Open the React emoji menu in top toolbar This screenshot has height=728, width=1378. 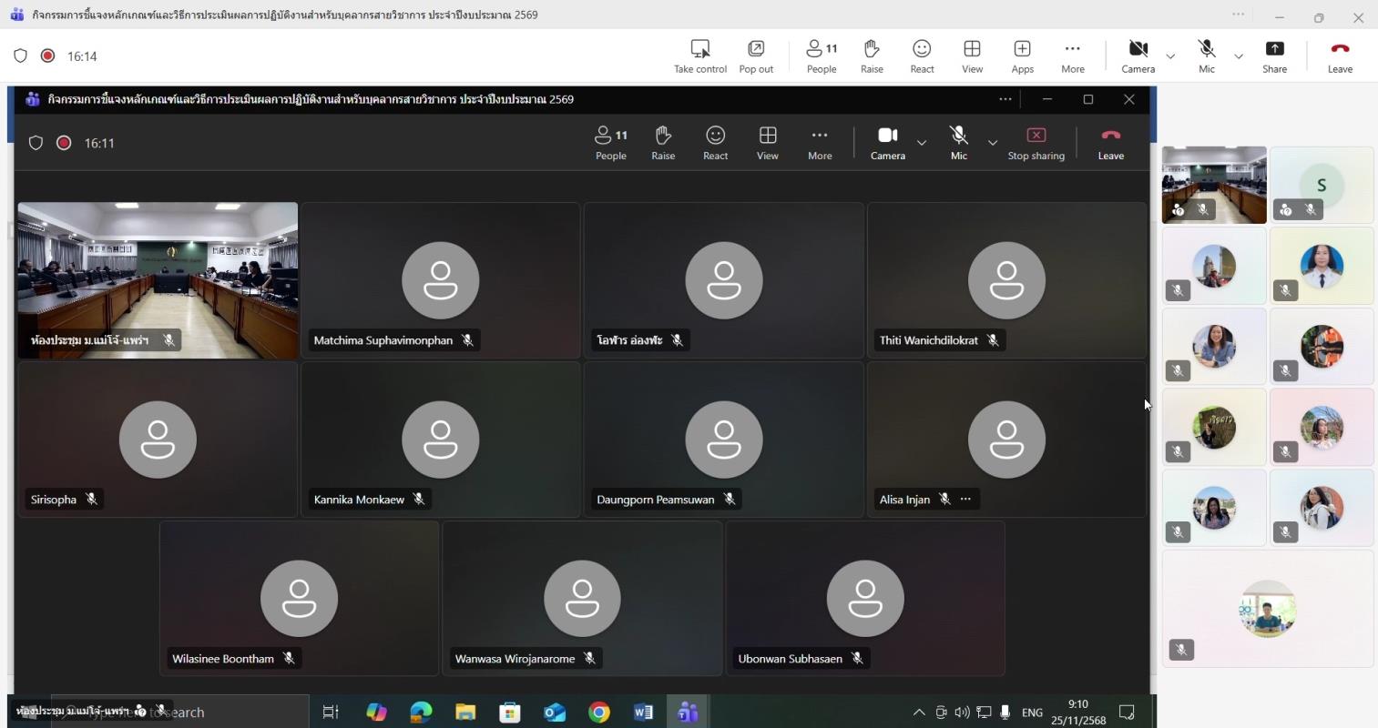click(922, 56)
